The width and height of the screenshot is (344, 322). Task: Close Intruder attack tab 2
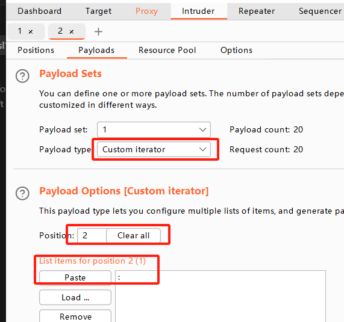(x=72, y=32)
